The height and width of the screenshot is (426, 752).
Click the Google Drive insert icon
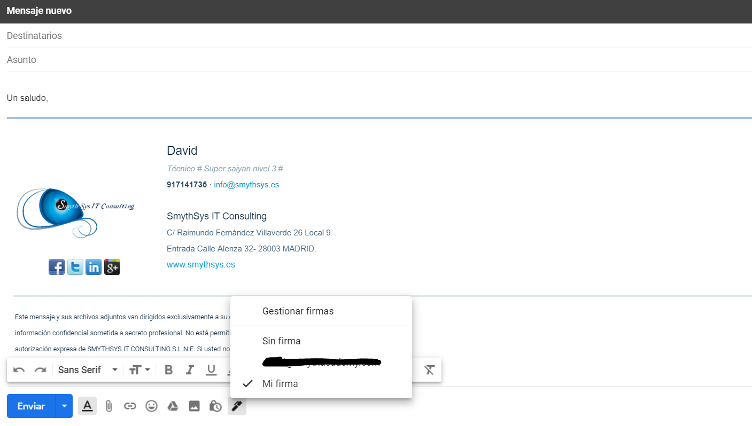click(x=173, y=406)
